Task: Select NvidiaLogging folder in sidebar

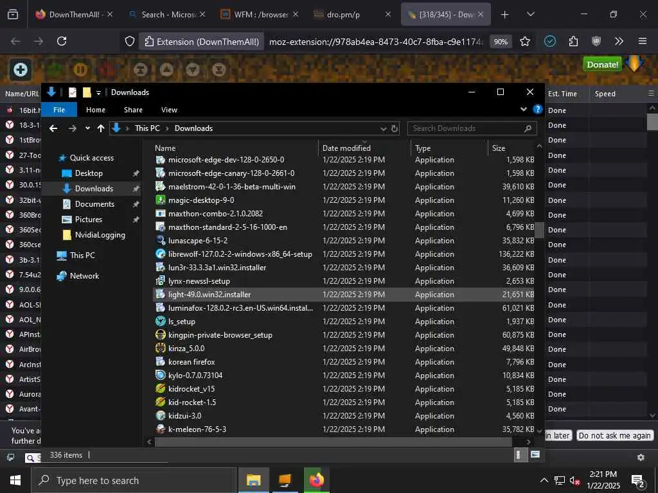Action: [100, 235]
